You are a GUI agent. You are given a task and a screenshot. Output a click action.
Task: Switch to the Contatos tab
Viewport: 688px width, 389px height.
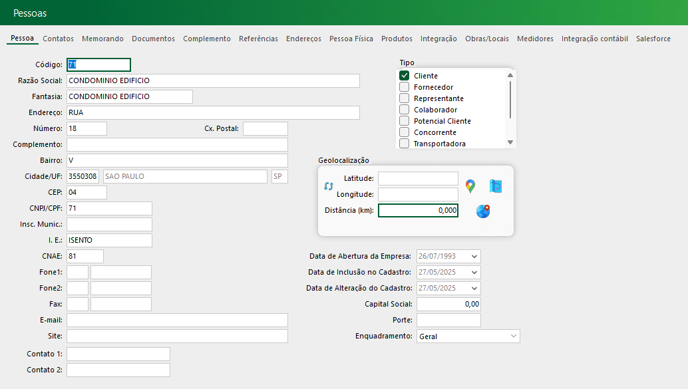(x=59, y=39)
